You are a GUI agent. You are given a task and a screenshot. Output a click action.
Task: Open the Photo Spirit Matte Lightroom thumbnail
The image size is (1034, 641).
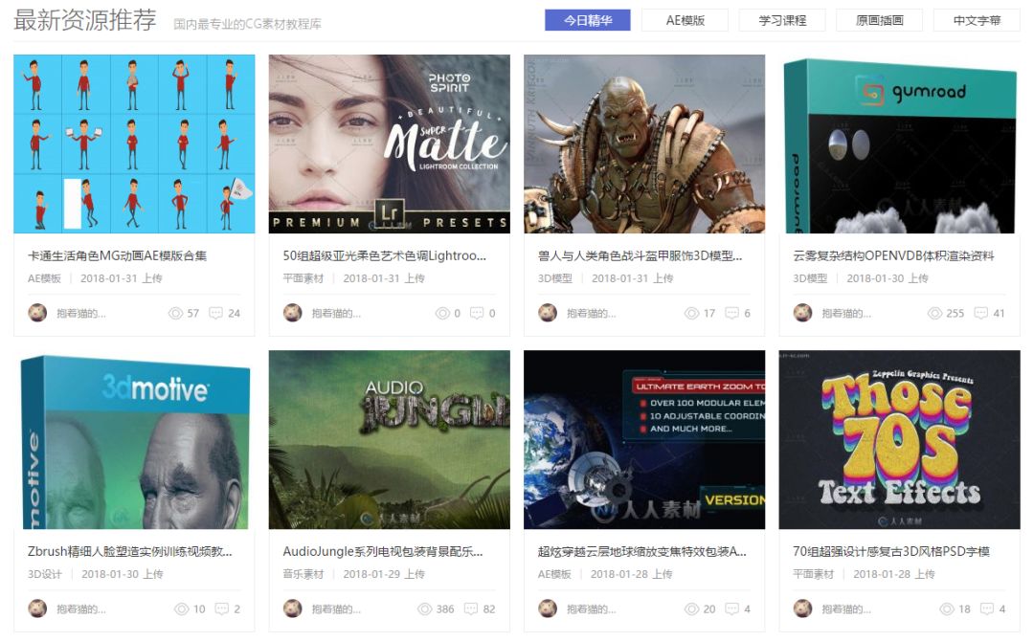coord(389,144)
